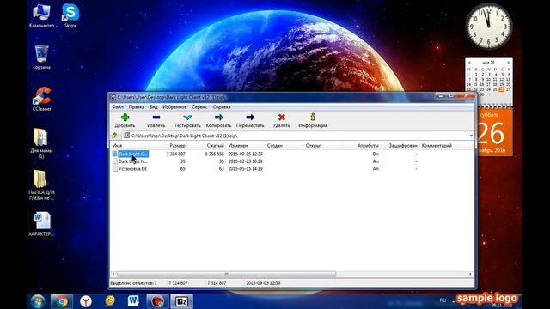This screenshot has width=550, height=309.
Task: Open the Файл menu
Action: tap(118, 106)
